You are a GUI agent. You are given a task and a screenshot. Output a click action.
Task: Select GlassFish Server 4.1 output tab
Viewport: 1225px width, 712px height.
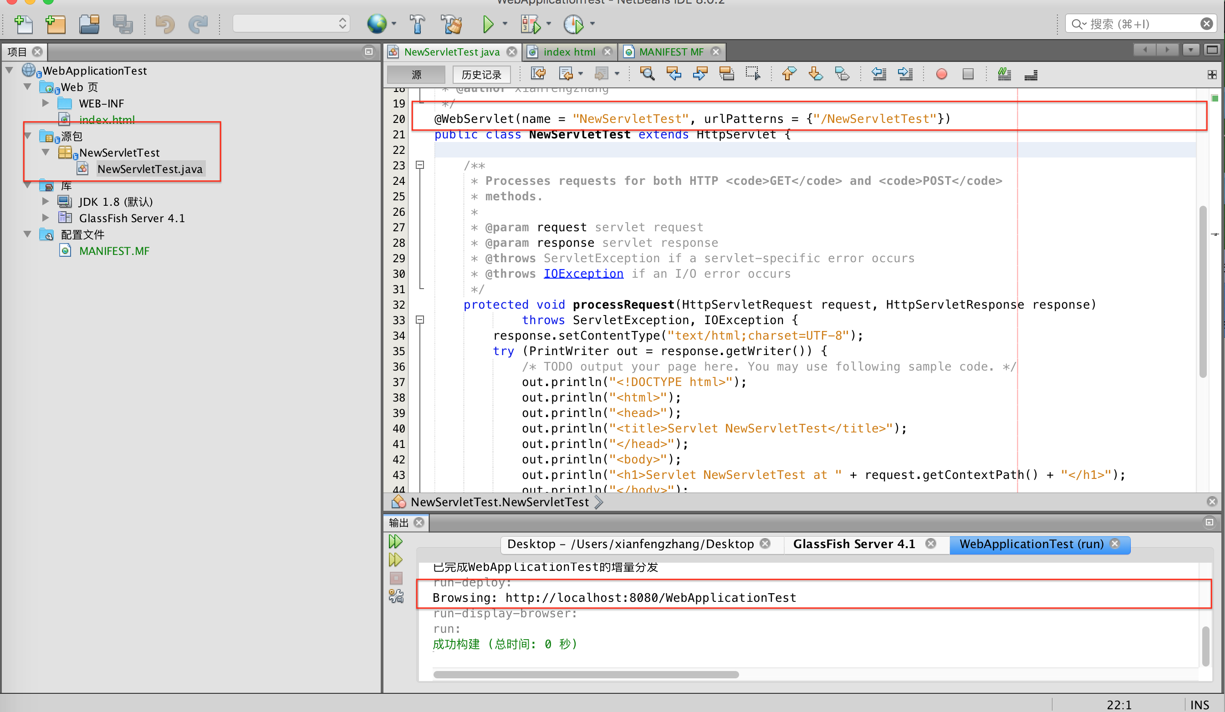click(x=853, y=544)
